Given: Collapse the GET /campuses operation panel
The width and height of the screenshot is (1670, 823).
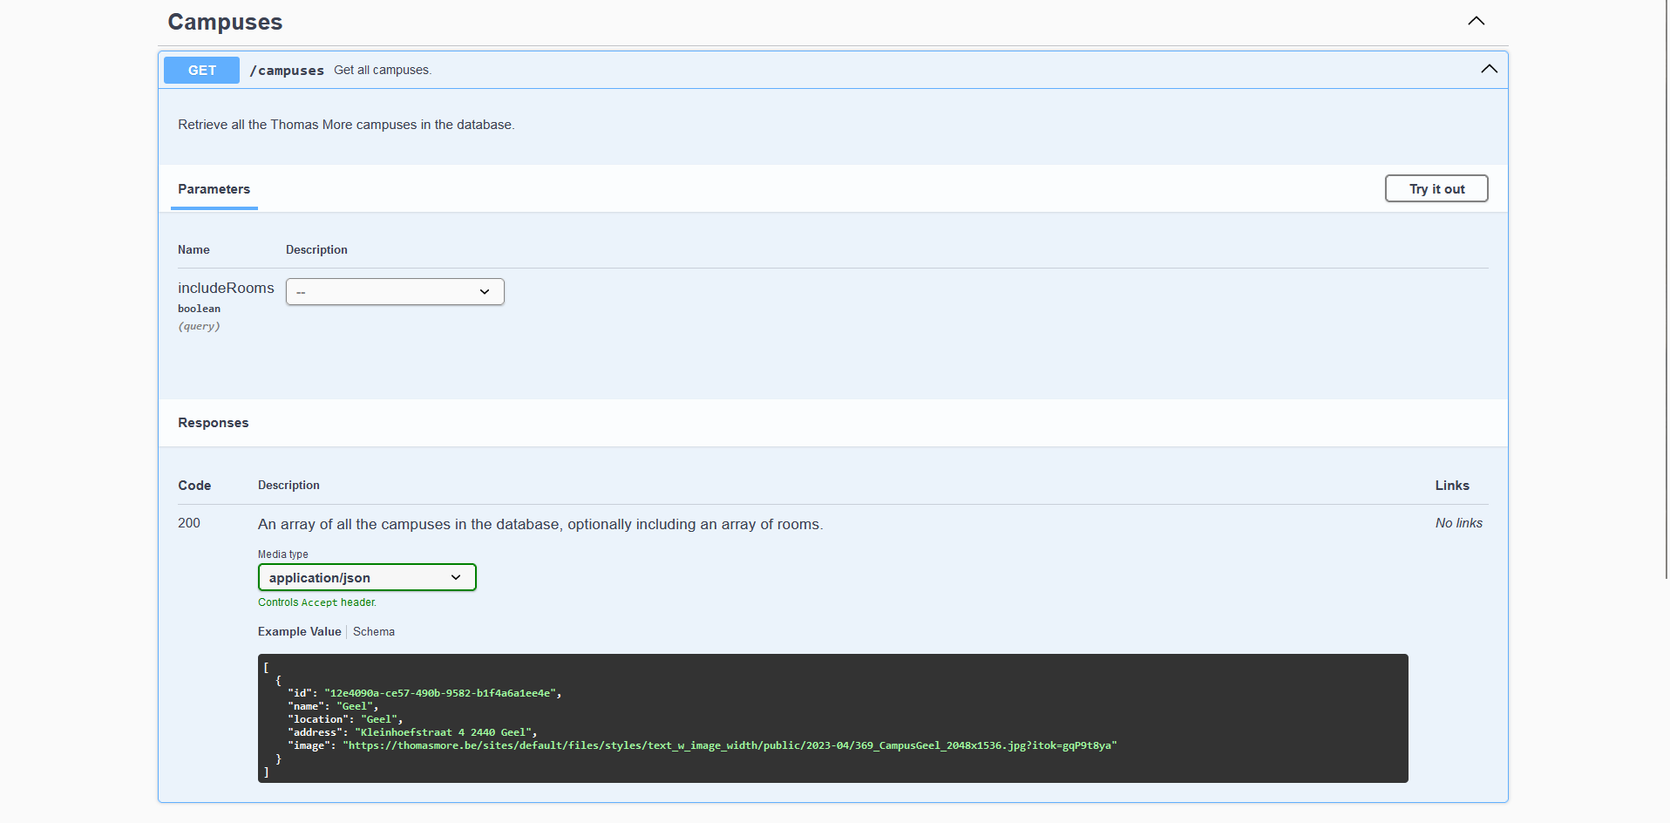Looking at the screenshot, I should coord(1488,69).
